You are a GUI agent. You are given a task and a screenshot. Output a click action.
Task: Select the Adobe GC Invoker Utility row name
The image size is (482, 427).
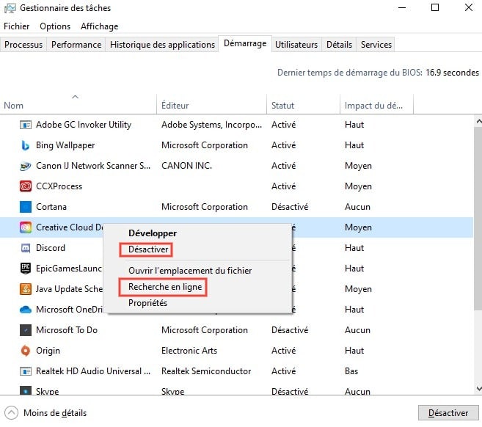84,125
